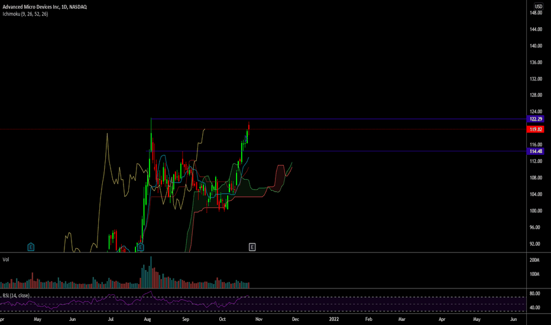
Task: Click the 40.00 RSI axis label
Action: click(535, 308)
